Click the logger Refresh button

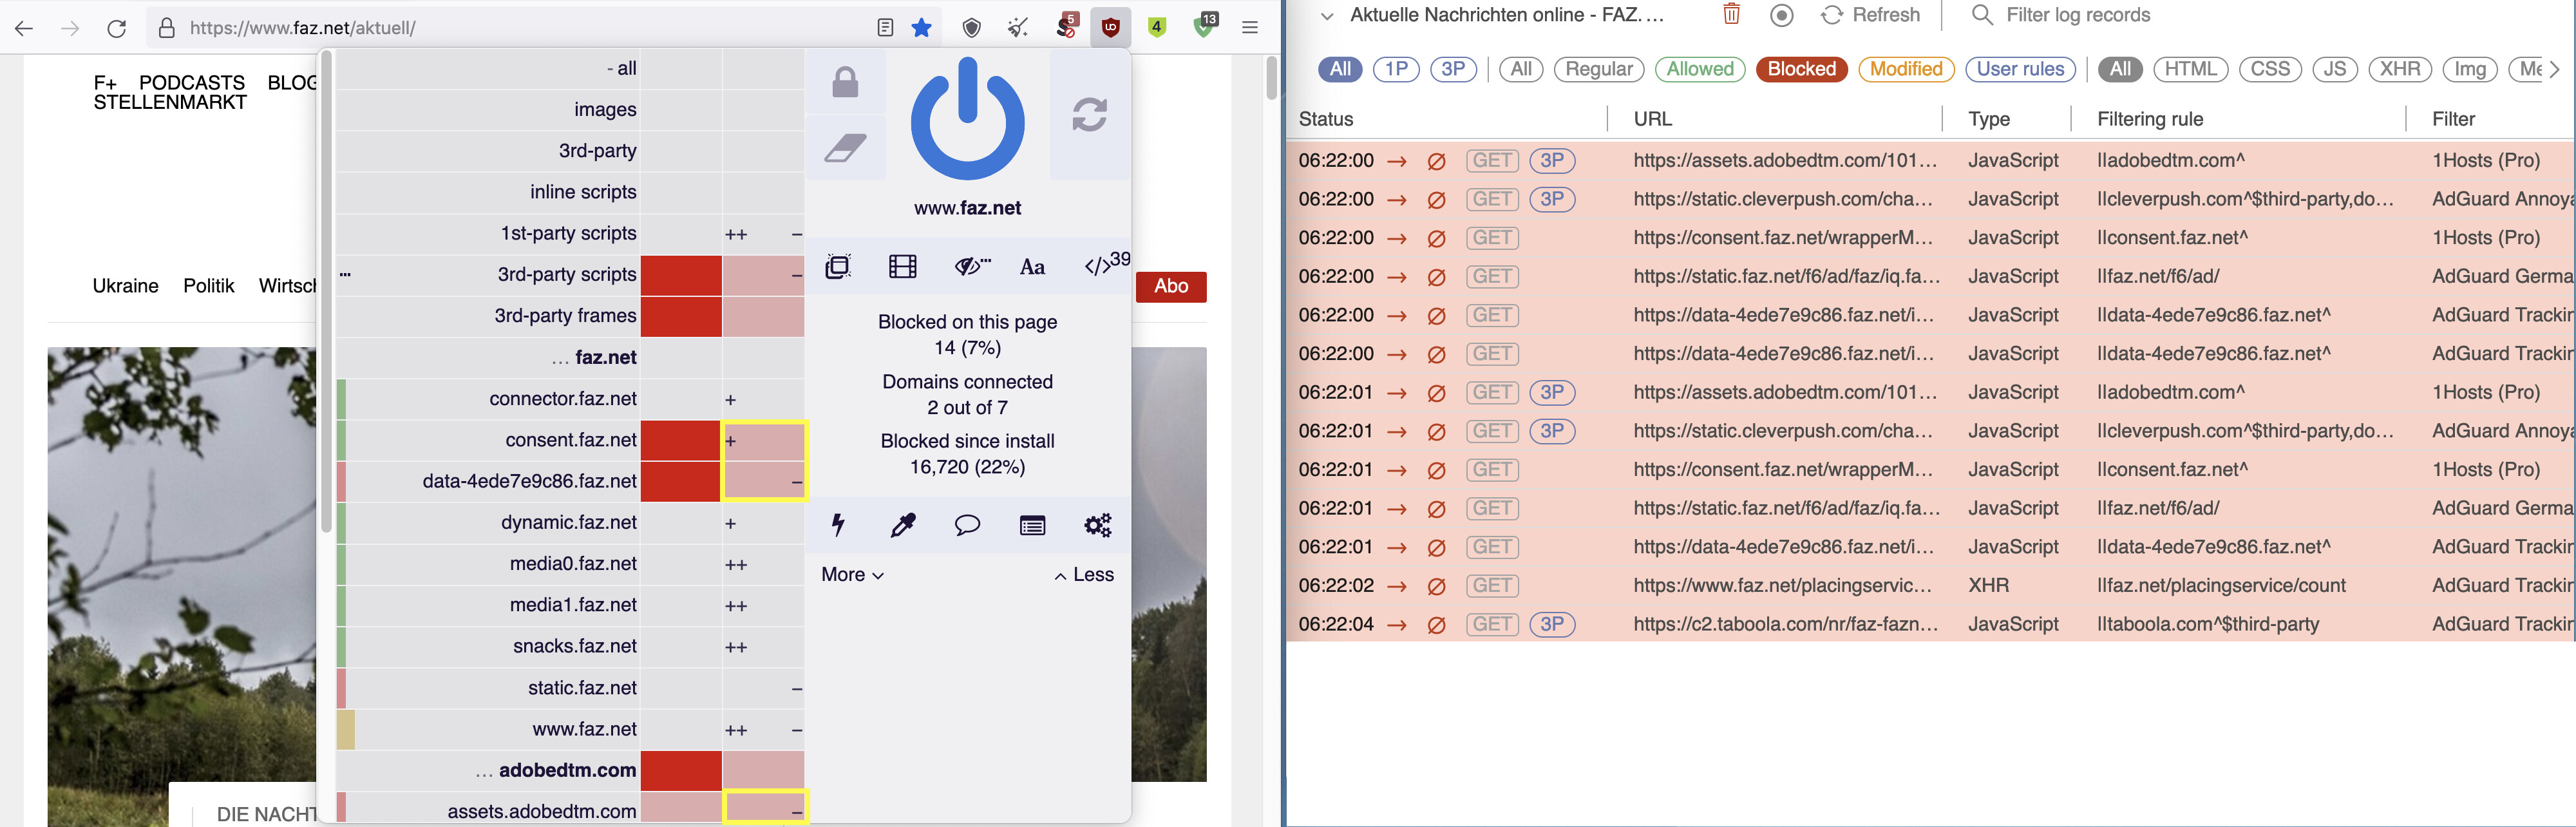[x=1870, y=15]
